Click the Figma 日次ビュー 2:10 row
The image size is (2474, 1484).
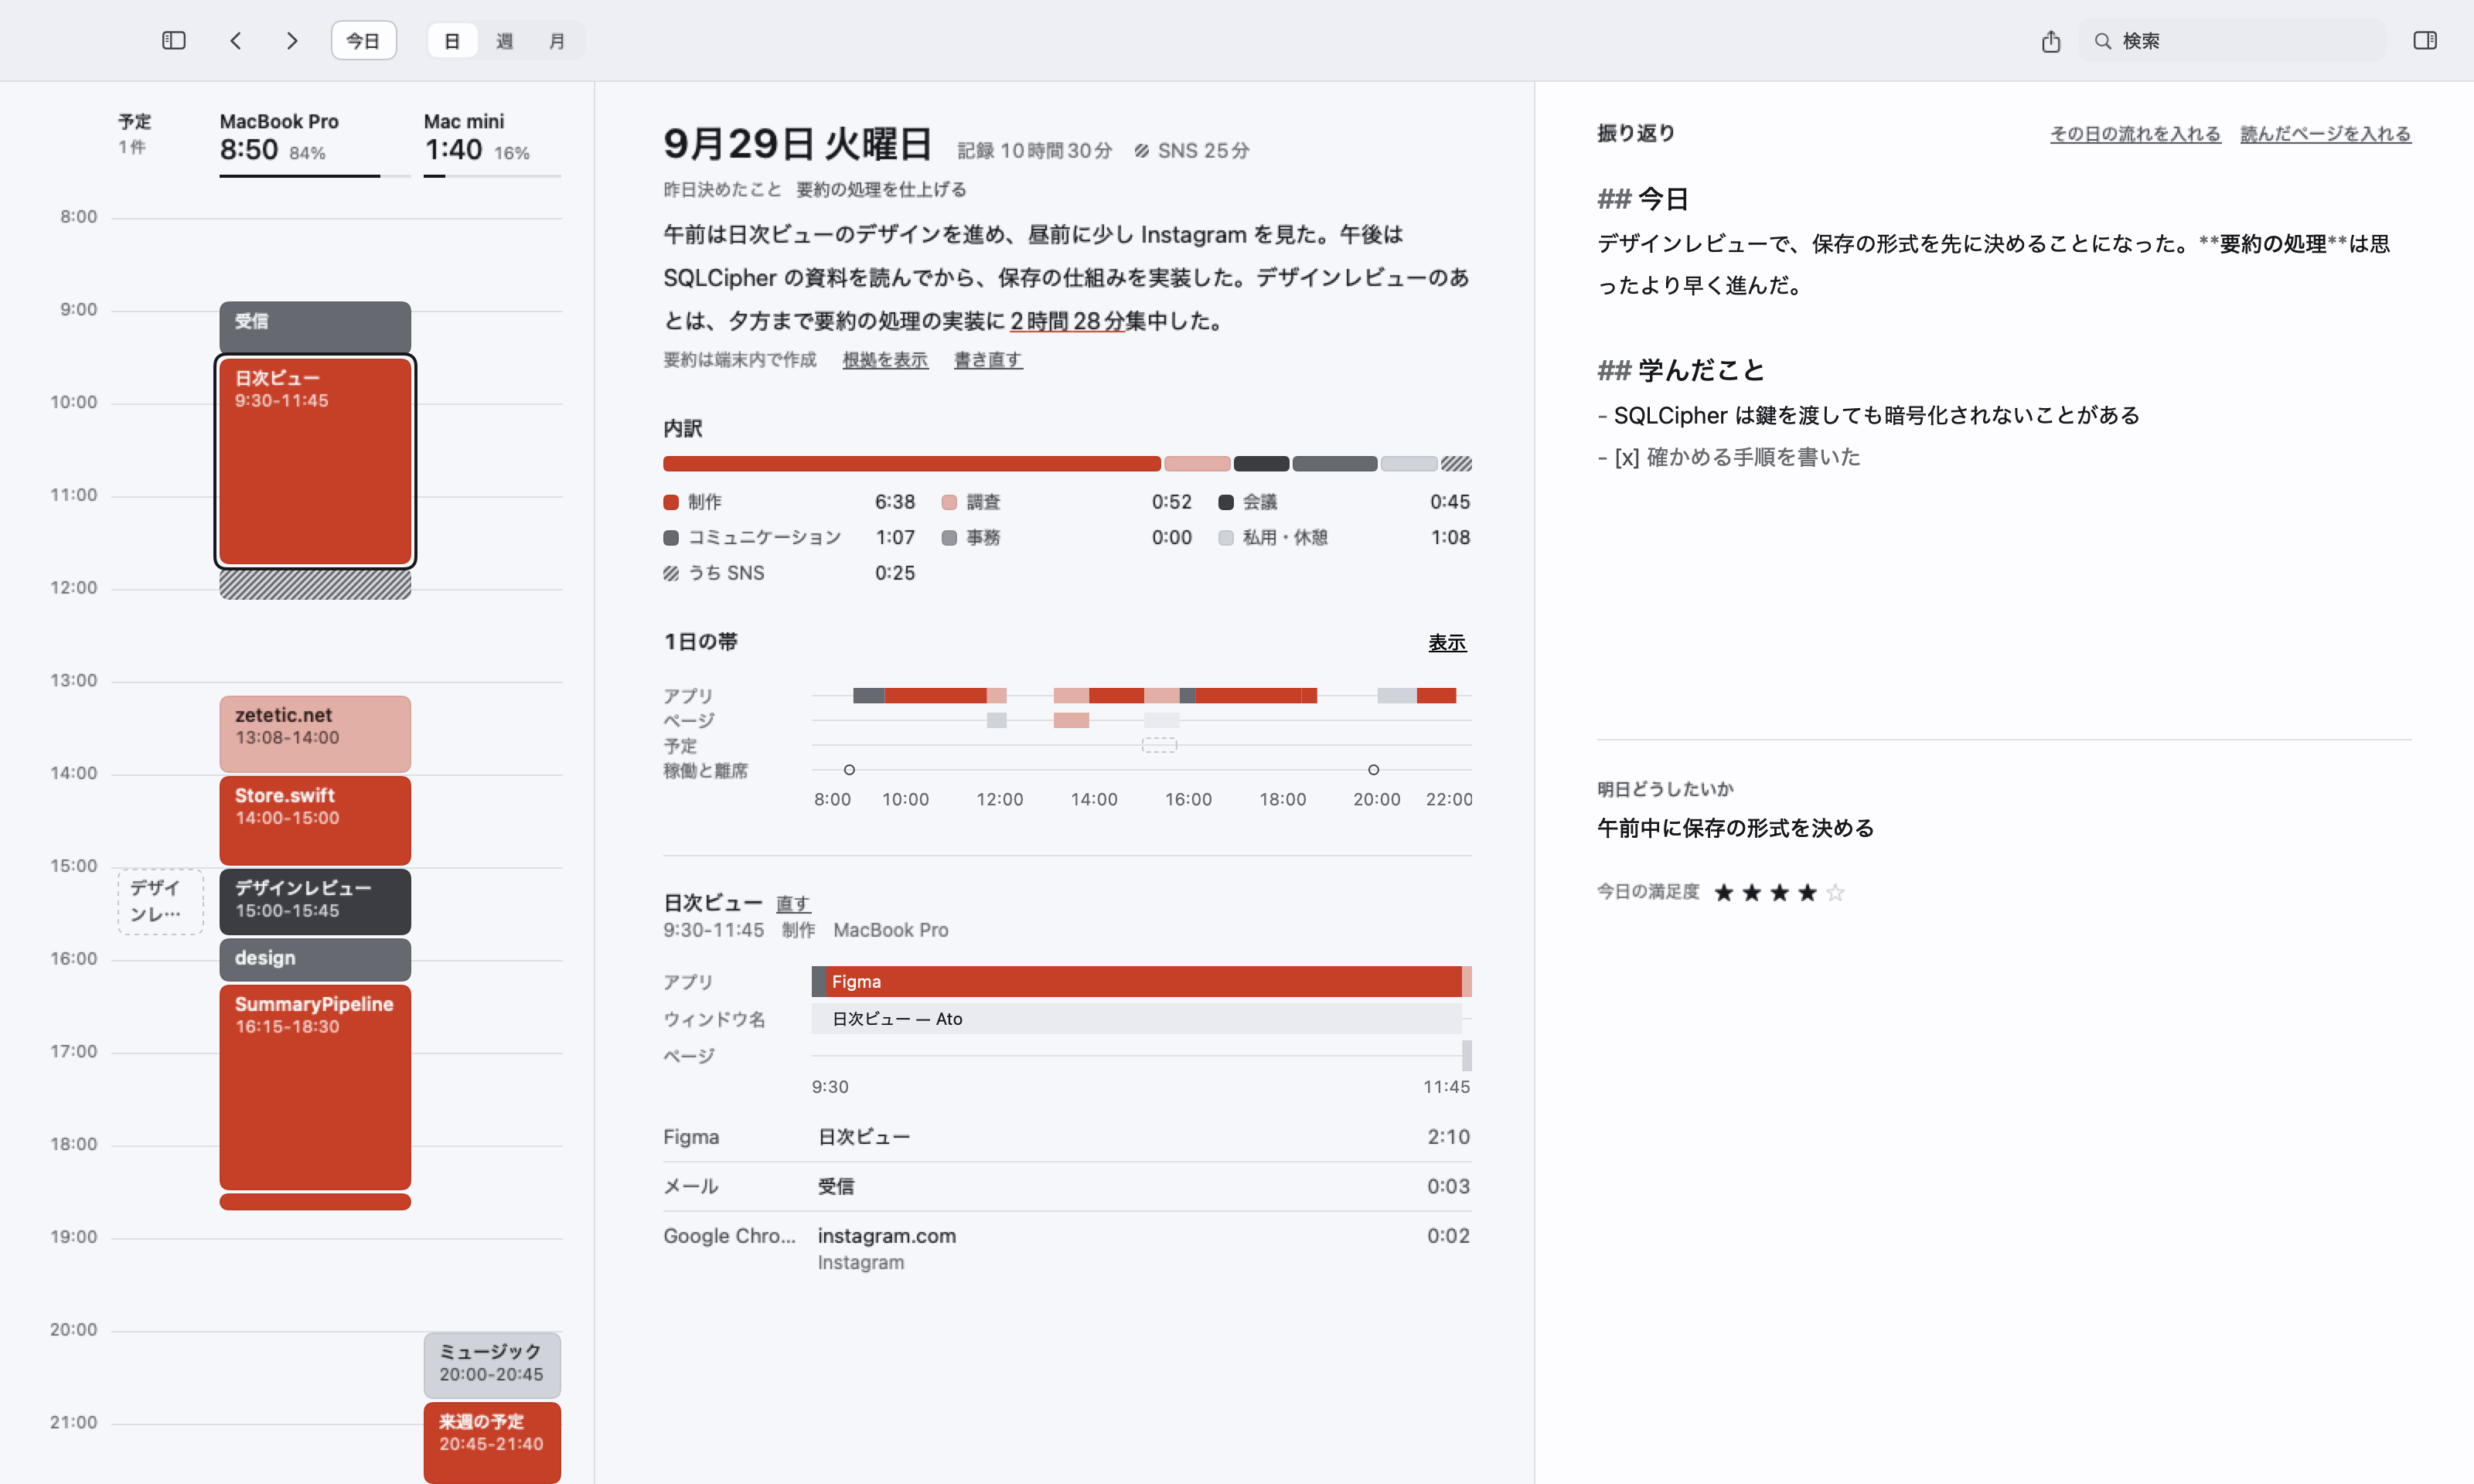(x=1067, y=1137)
